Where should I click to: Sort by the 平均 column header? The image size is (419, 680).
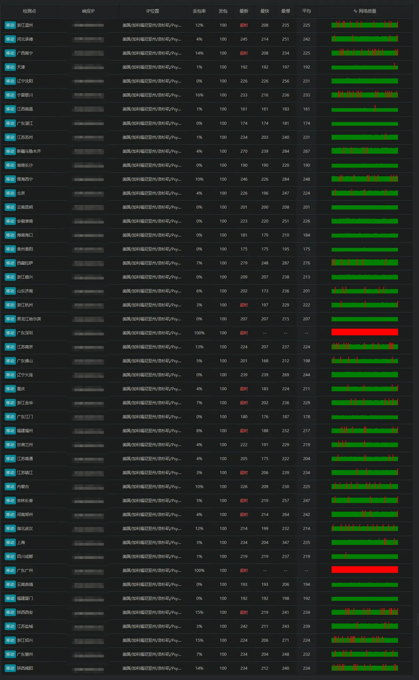[306, 11]
